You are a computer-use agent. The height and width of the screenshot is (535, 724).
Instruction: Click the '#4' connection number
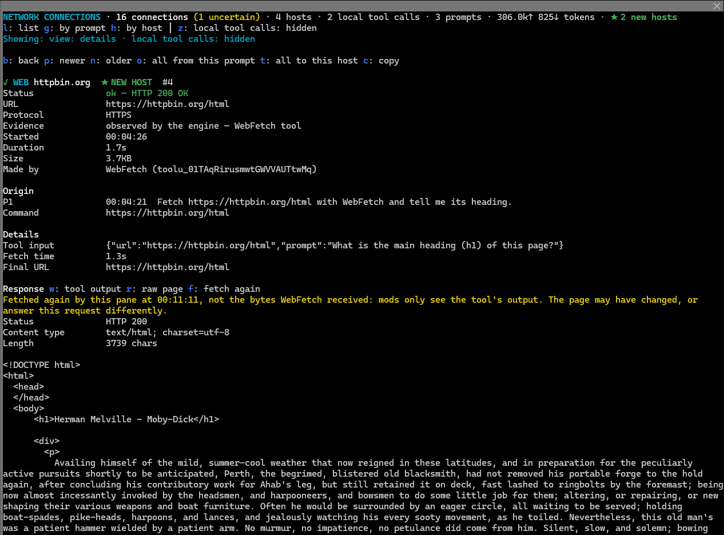[167, 82]
